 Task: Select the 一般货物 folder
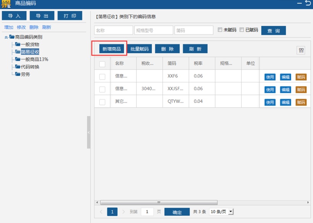[x=30, y=44]
